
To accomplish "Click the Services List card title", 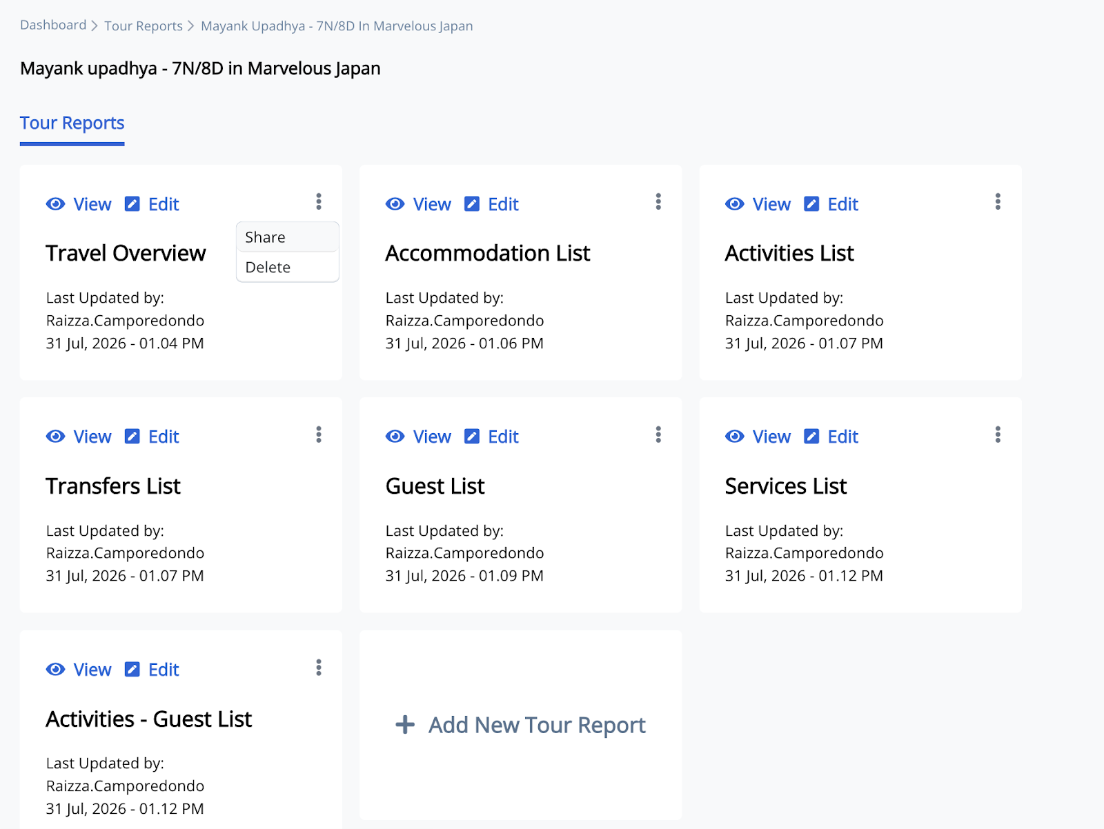I will (786, 486).
